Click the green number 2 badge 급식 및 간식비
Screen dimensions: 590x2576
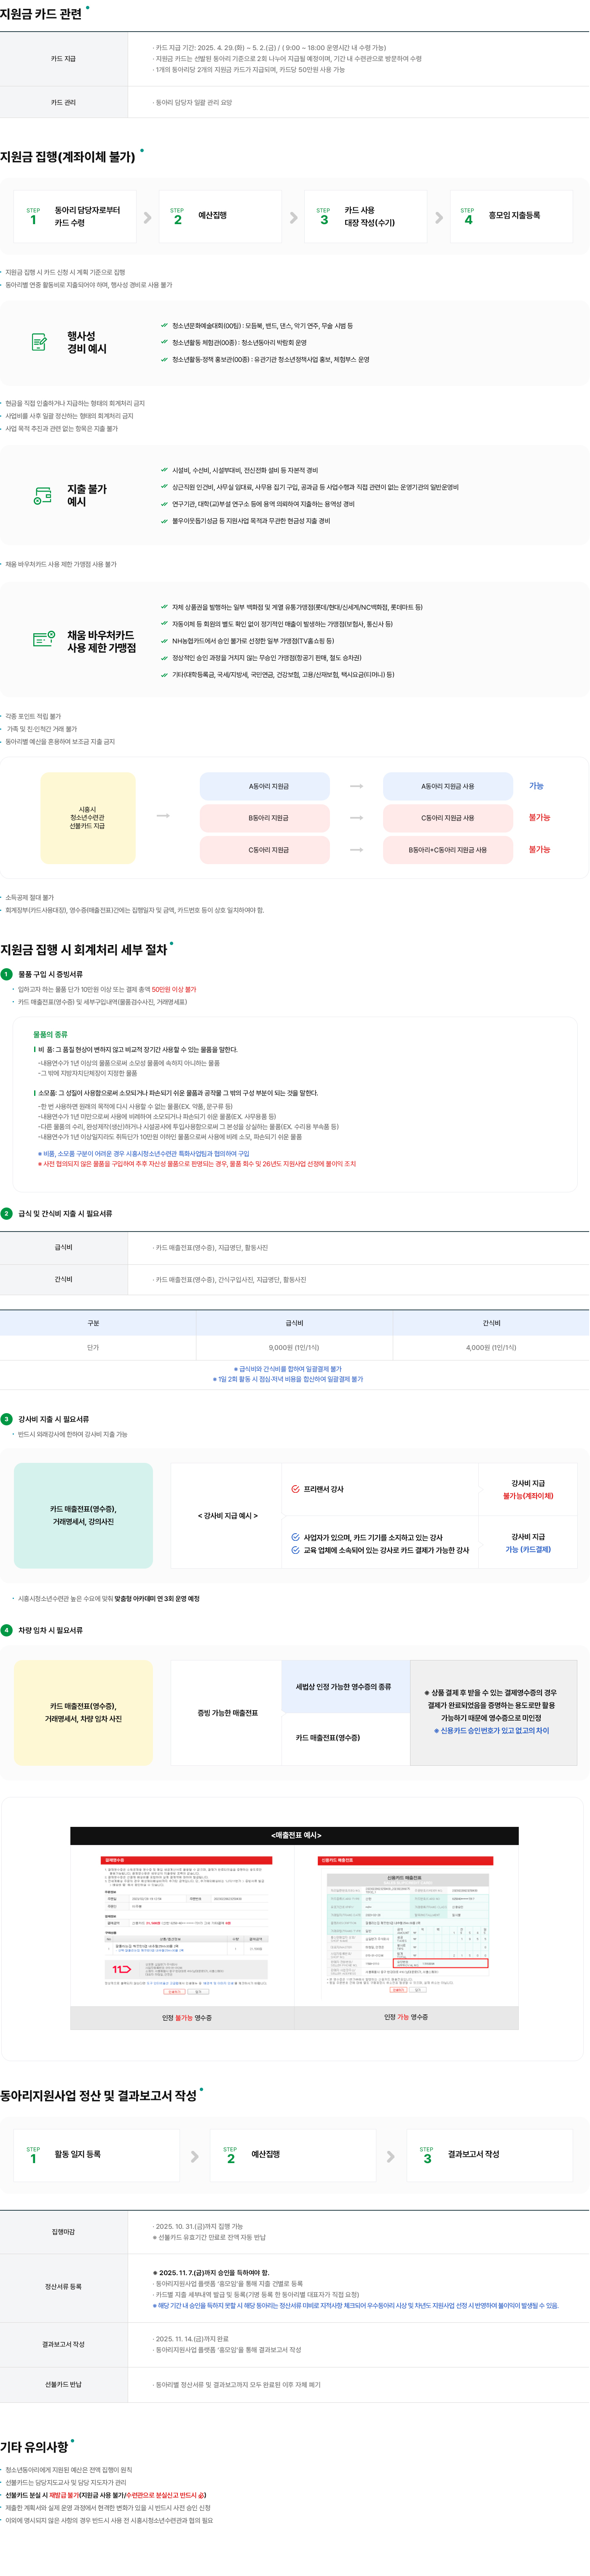(x=7, y=1213)
